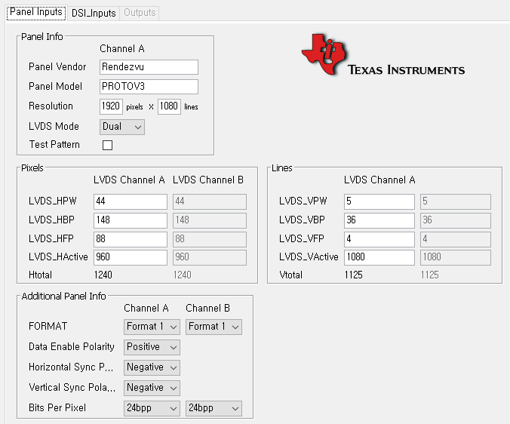Click the disabled second LVDS_VPW field
Viewport: 510px width, 424px height.
[x=456, y=201]
